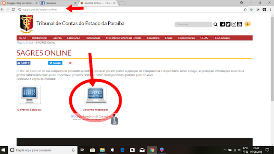This screenshot has height=154, width=274.
Task: Open the CCAS menu item
Action: pos(204,38)
